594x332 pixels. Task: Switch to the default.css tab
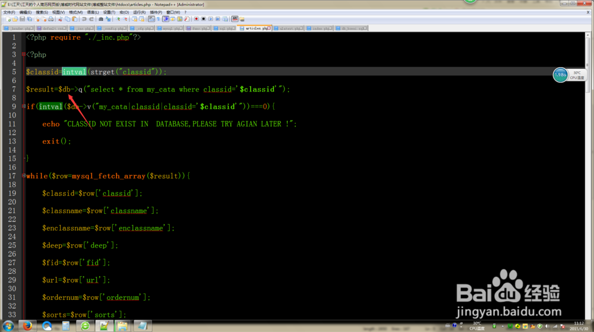pyautogui.click(x=52, y=28)
